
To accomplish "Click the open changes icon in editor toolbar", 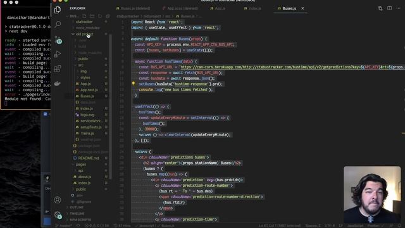I will tap(380, 8).
